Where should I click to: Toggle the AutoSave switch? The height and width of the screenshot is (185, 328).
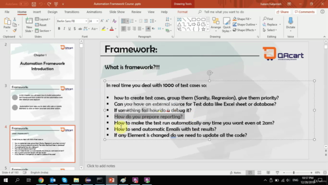pos(24,4)
